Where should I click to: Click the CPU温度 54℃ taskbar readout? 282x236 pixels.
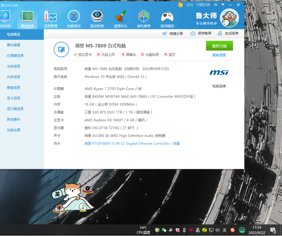click(143, 230)
